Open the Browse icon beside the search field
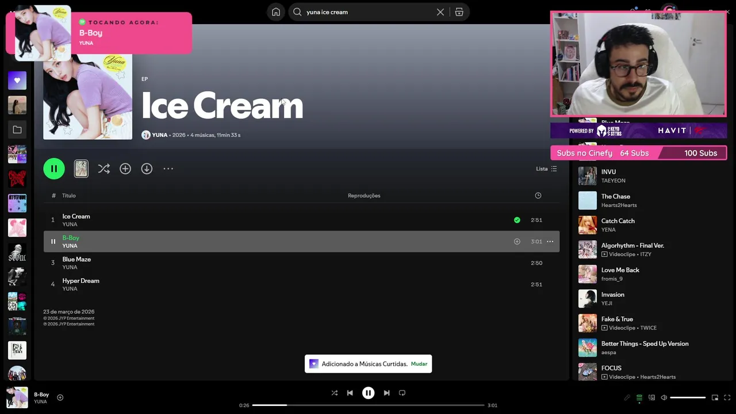This screenshot has height=414, width=736. click(x=459, y=12)
